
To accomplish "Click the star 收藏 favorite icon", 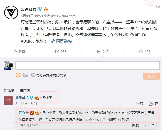I will (15, 52).
